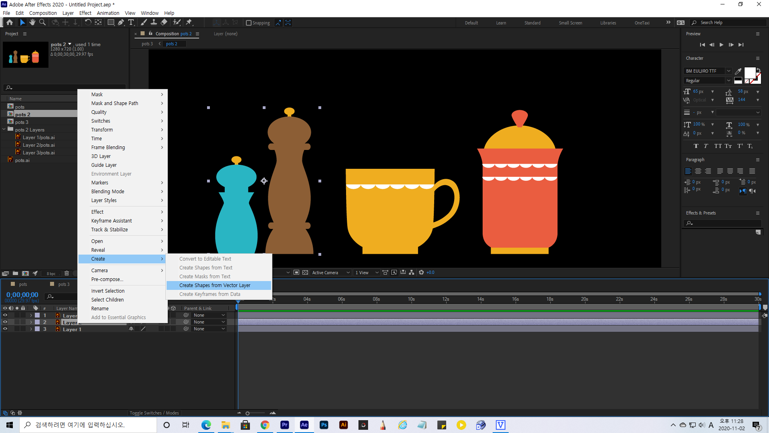769x433 pixels.
Task: Open Premiere Pro from the taskbar
Action: (x=284, y=425)
